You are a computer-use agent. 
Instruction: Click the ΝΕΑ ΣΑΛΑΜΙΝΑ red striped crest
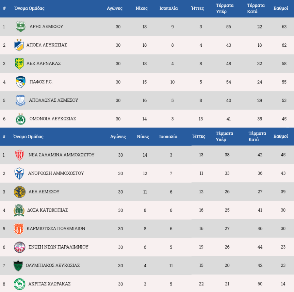pos(20,155)
